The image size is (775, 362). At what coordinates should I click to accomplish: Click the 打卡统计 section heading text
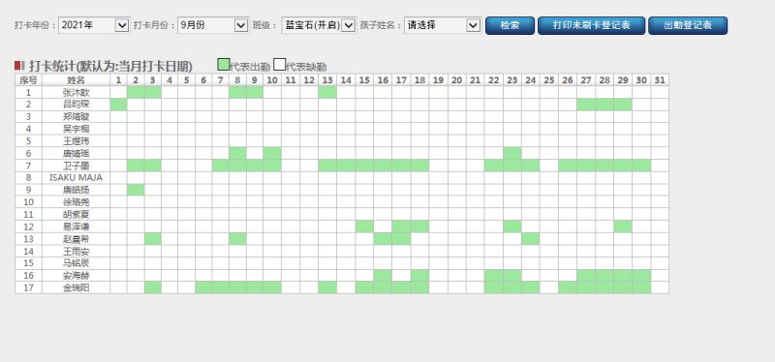(110, 66)
